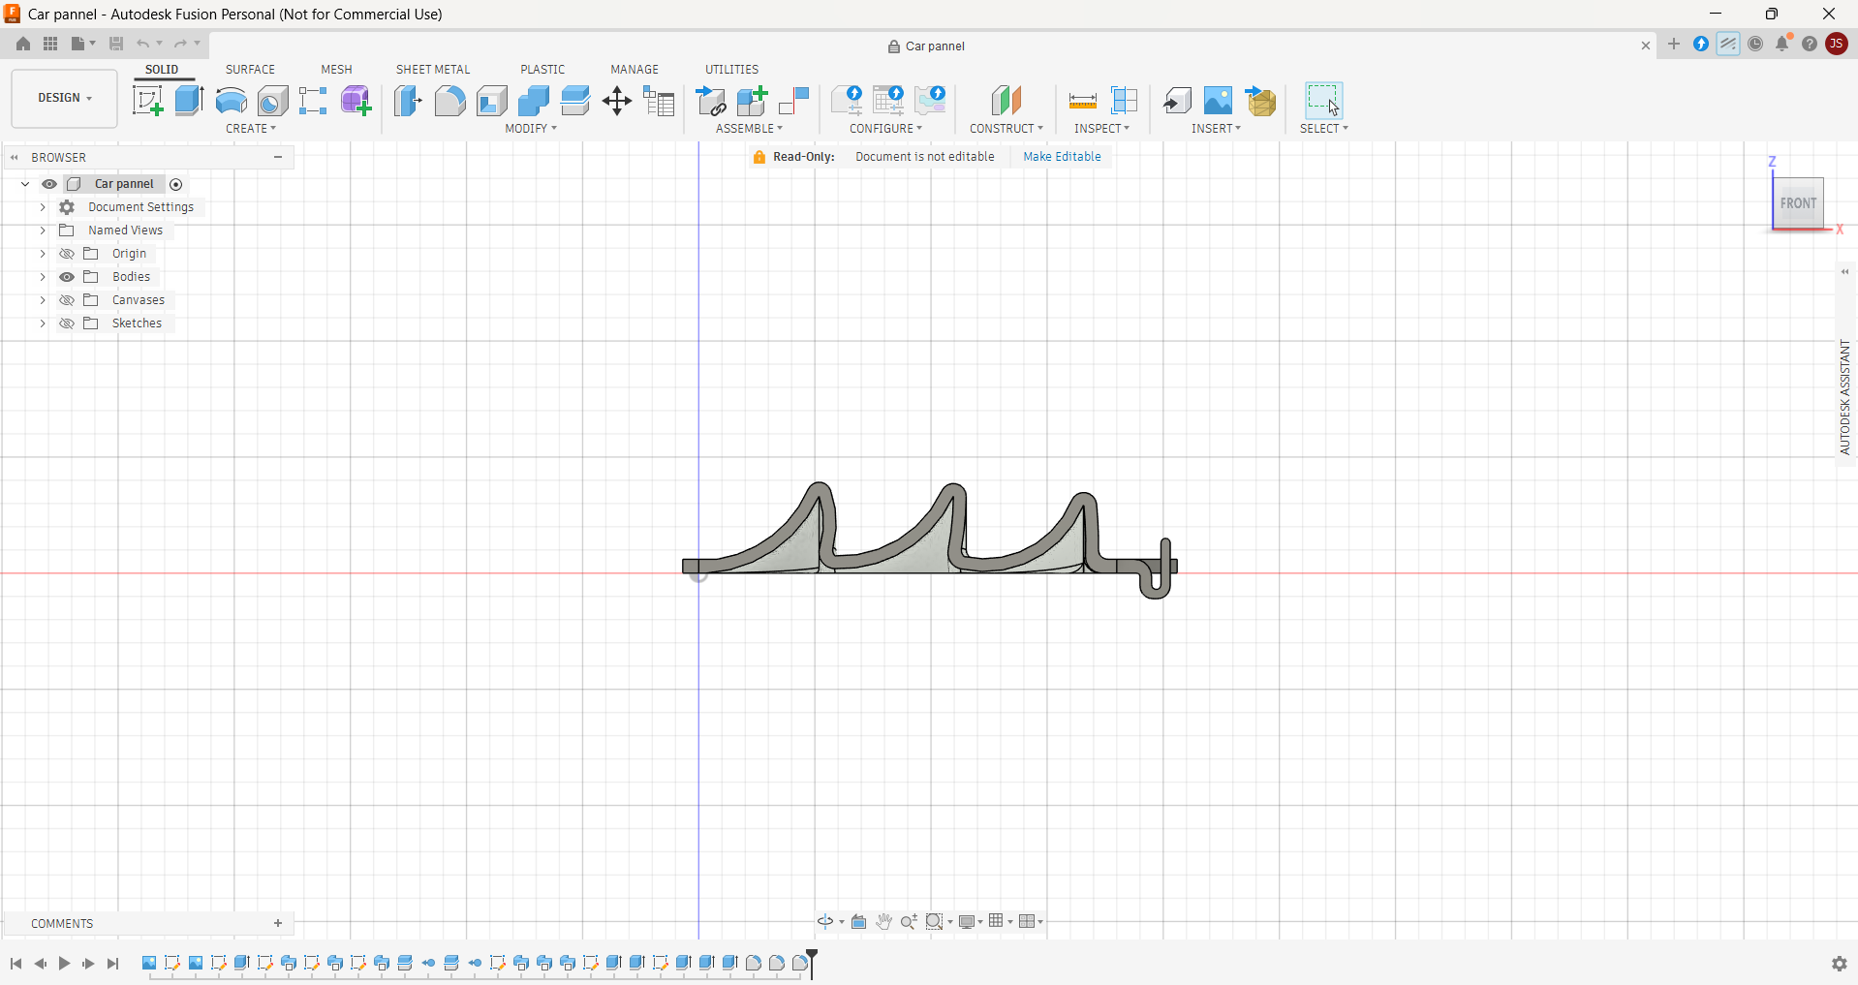1858x985 pixels.
Task: Collapse the Car pannel root node
Action: click(25, 184)
